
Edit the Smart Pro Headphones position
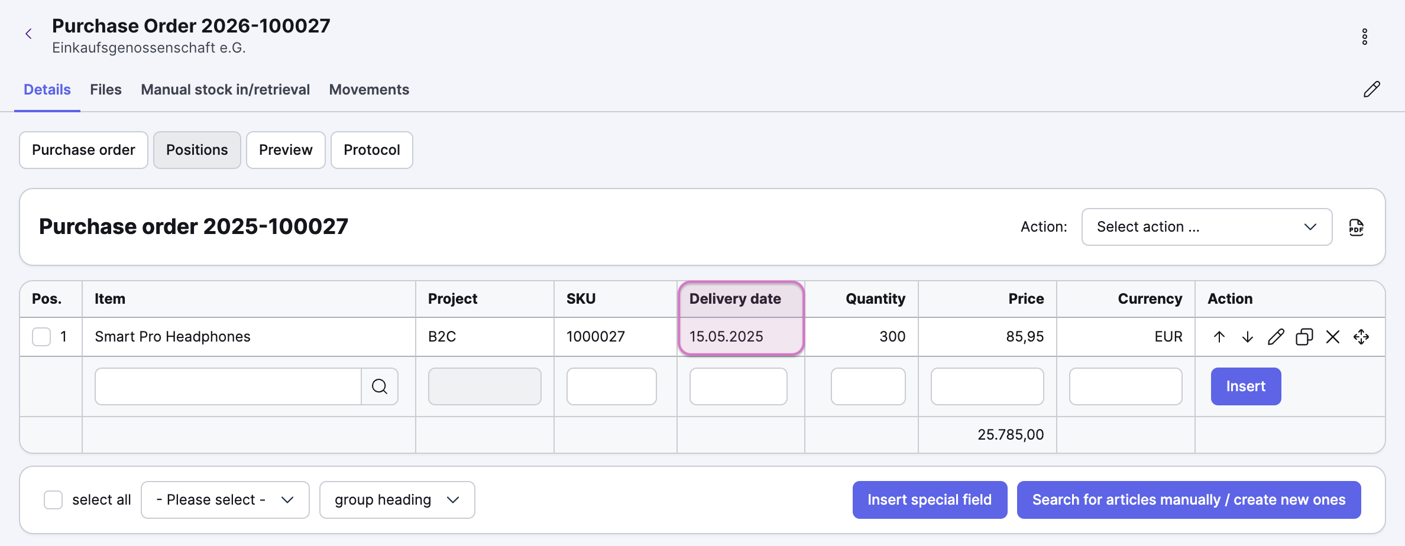pyautogui.click(x=1275, y=337)
